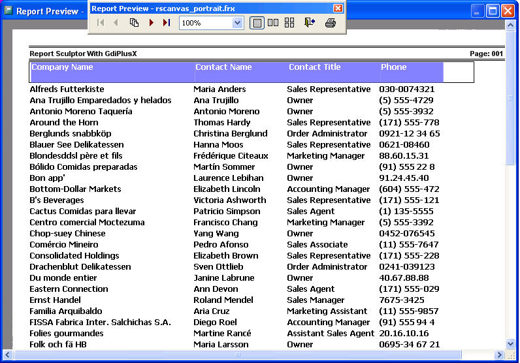Select 'Around the Horn' company entry
520x363 pixels.
coord(63,123)
